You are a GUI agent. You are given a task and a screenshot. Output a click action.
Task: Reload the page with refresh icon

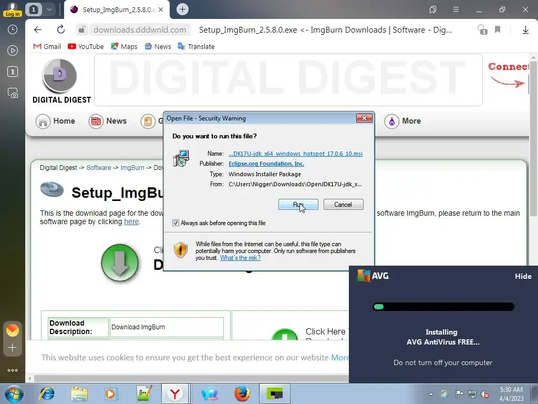(61, 30)
